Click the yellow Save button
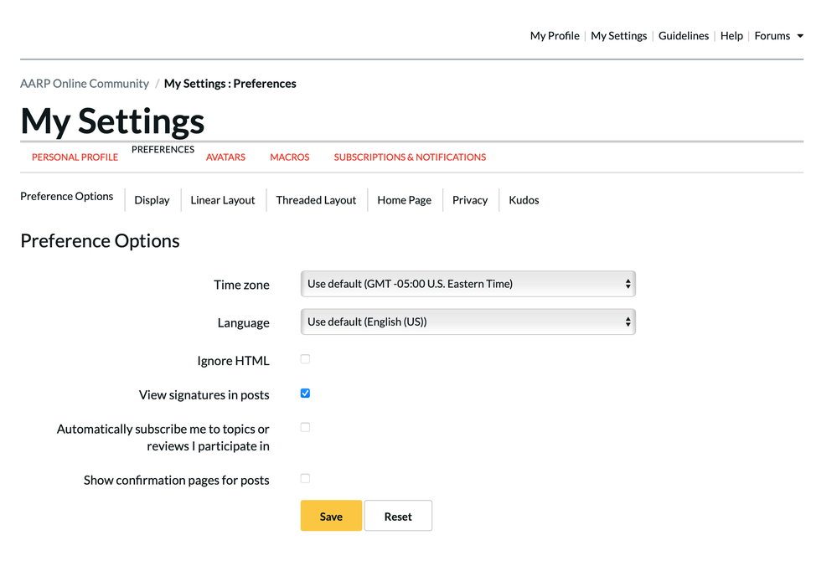The width and height of the screenshot is (837, 566). pyautogui.click(x=331, y=516)
